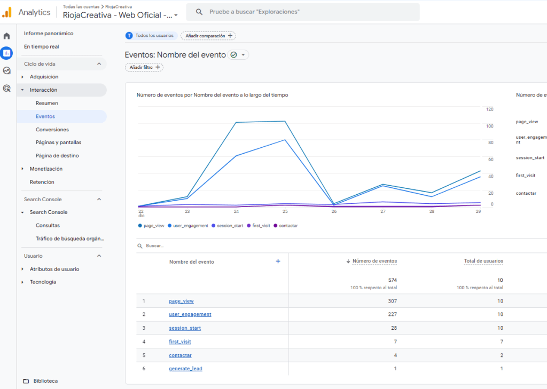Click the blue T badge for Todos los usuarios
This screenshot has height=389, width=547.
129,36
